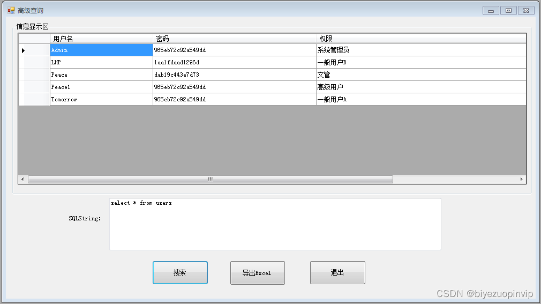Maximize the 高级查询 window
Image resolution: width=541 pixels, height=304 pixels.
click(508, 11)
